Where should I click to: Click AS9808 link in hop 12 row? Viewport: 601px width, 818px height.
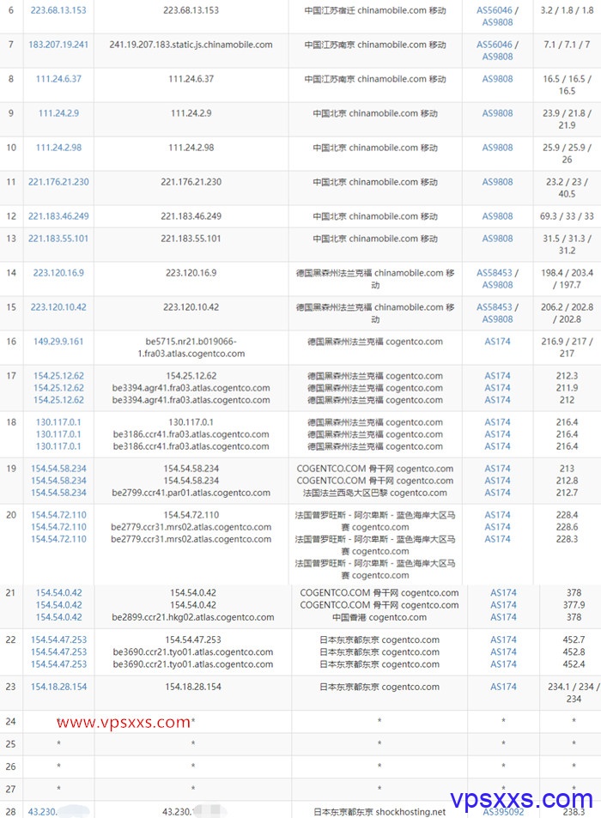tap(497, 216)
